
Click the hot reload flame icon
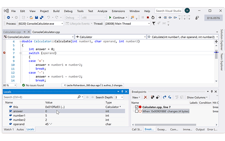point(132,17)
